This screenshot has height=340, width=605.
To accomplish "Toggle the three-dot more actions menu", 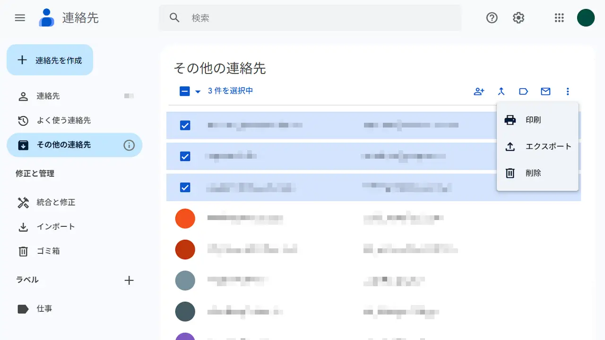I will tap(568, 92).
